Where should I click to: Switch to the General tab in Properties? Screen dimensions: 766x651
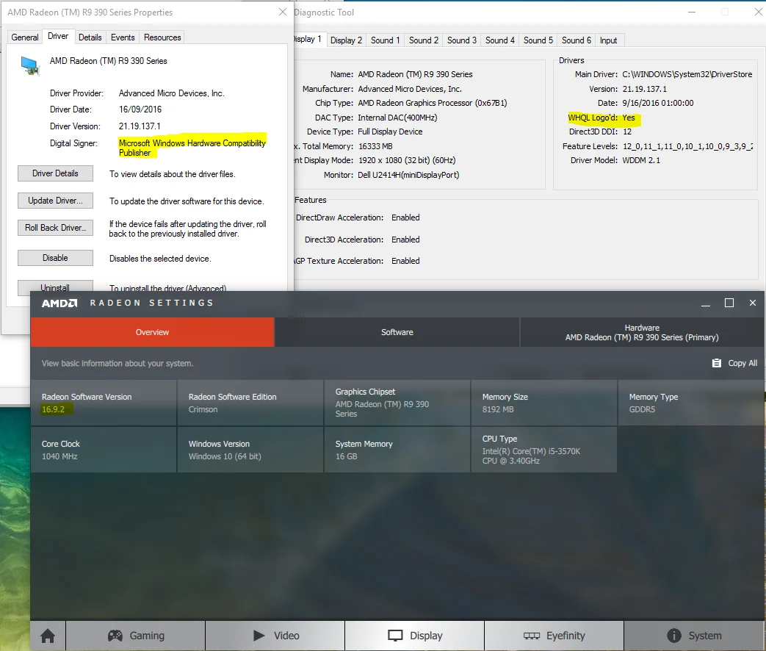(x=25, y=37)
